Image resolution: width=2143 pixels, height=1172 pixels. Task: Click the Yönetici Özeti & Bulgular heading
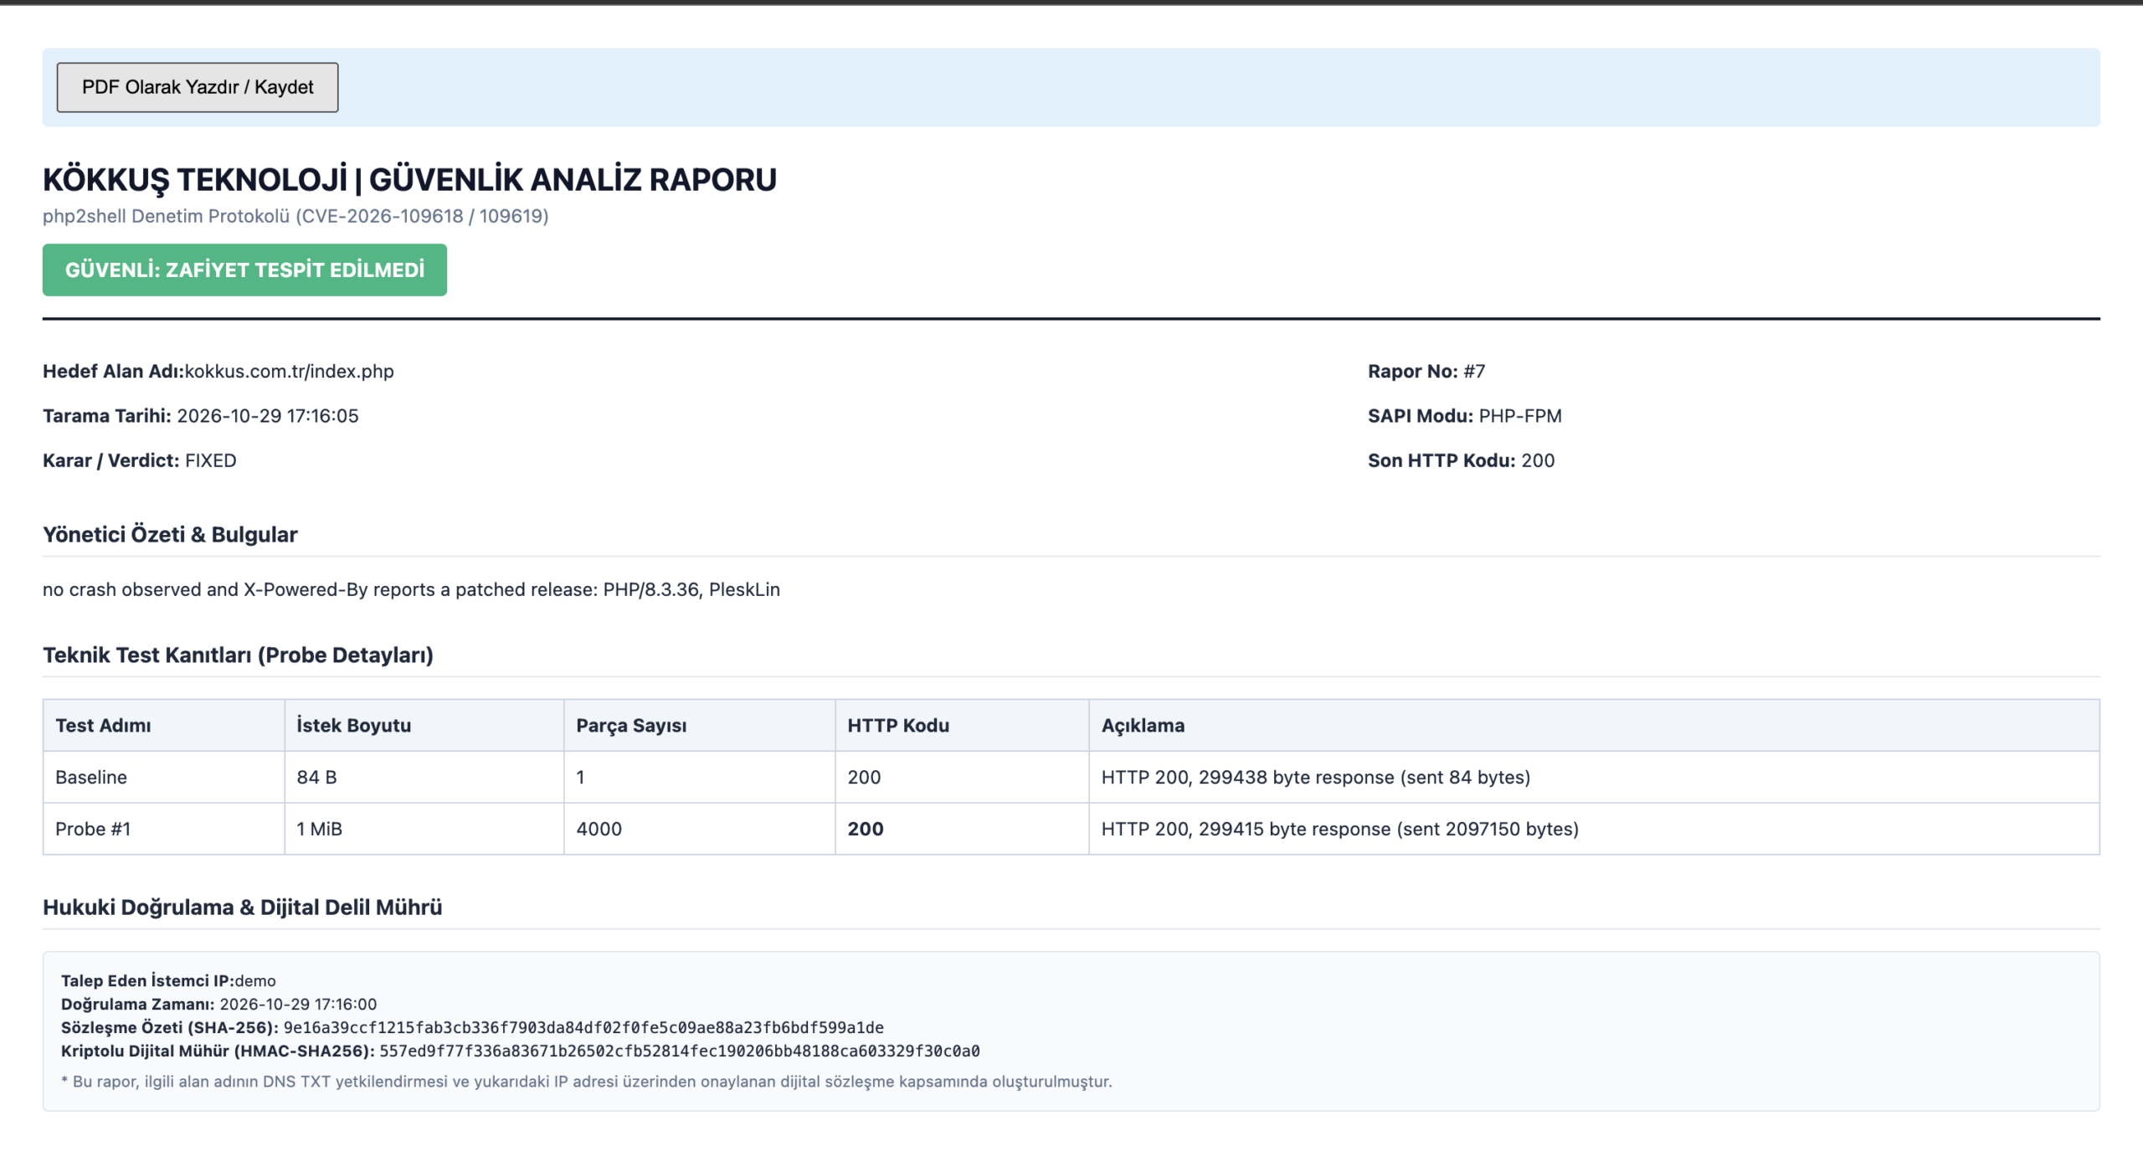coord(170,534)
